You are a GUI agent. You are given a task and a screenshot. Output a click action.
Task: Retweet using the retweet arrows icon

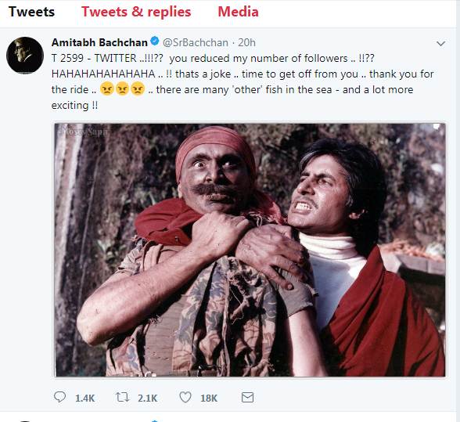tap(122, 397)
